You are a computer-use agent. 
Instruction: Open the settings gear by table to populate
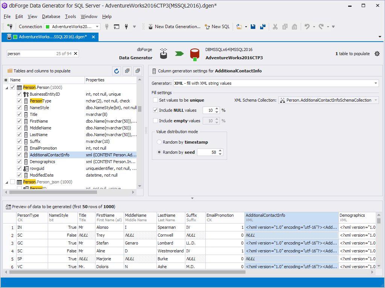pos(377,54)
